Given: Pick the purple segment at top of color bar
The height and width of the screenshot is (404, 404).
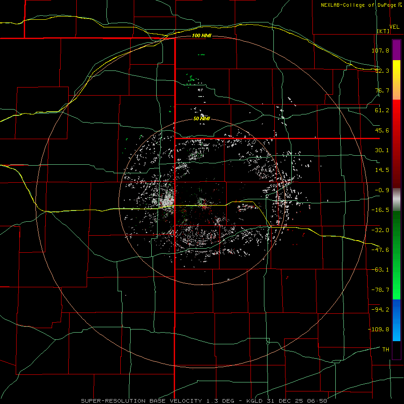Looking at the screenshot, I should pyautogui.click(x=396, y=50).
